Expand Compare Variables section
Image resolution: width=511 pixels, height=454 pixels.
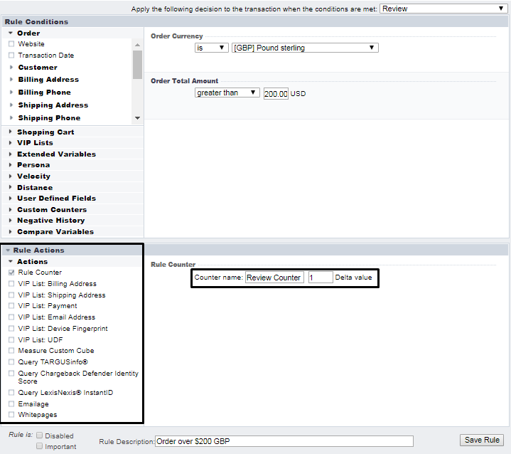11,231
